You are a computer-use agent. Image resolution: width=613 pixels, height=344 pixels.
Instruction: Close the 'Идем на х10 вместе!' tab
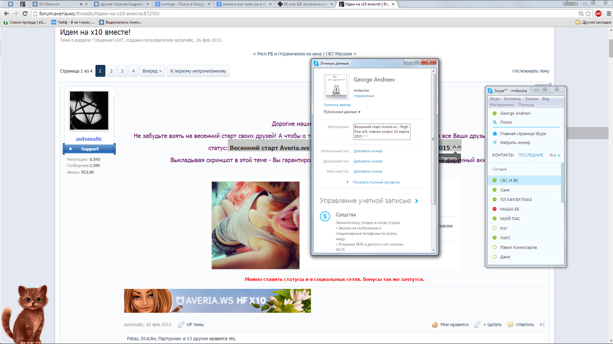[393, 4]
